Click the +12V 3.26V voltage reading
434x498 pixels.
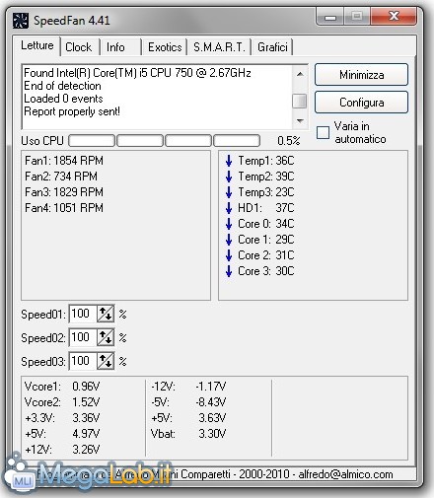tap(62, 450)
